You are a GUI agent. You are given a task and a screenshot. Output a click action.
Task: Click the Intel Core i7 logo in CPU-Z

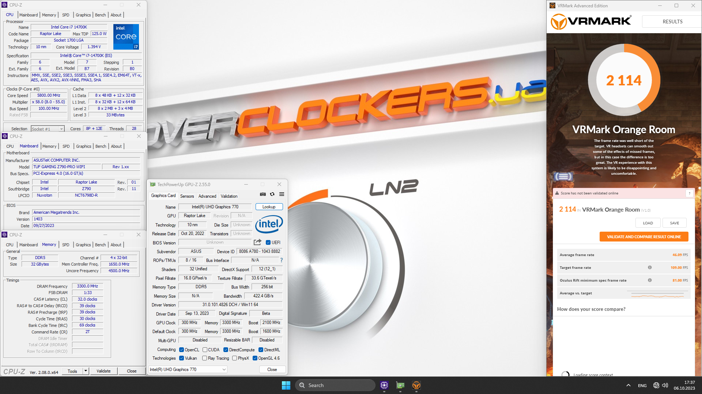coord(126,37)
